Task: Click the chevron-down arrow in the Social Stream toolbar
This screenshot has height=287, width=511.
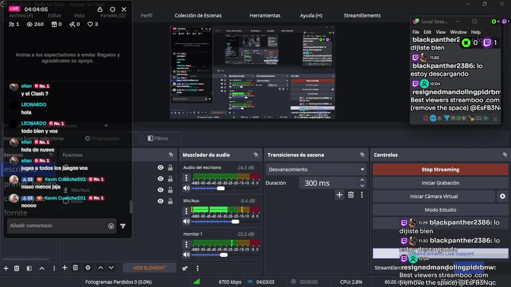Action: click(x=495, y=118)
